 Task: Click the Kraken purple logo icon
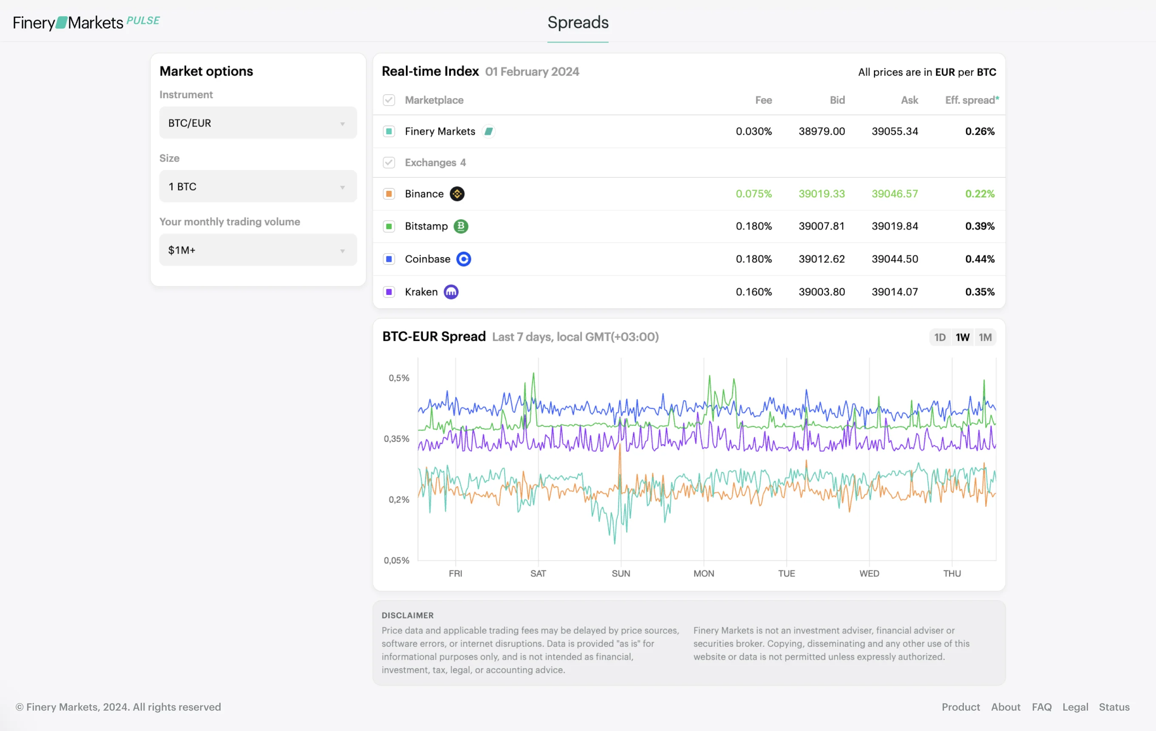coord(451,292)
